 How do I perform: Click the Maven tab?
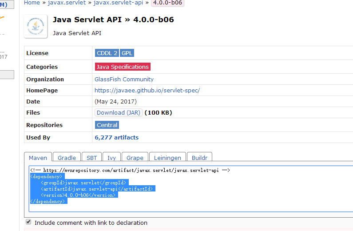[x=38, y=158]
